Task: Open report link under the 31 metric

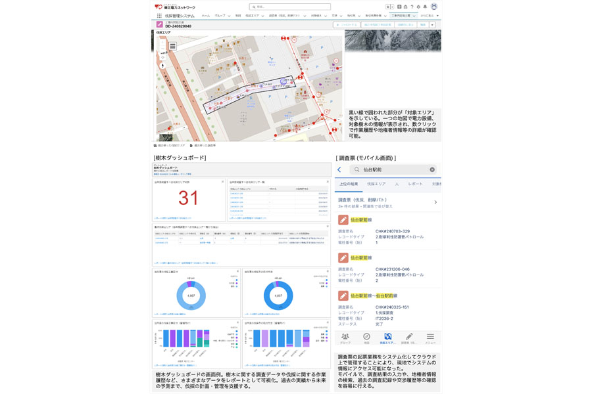Action: [172, 218]
